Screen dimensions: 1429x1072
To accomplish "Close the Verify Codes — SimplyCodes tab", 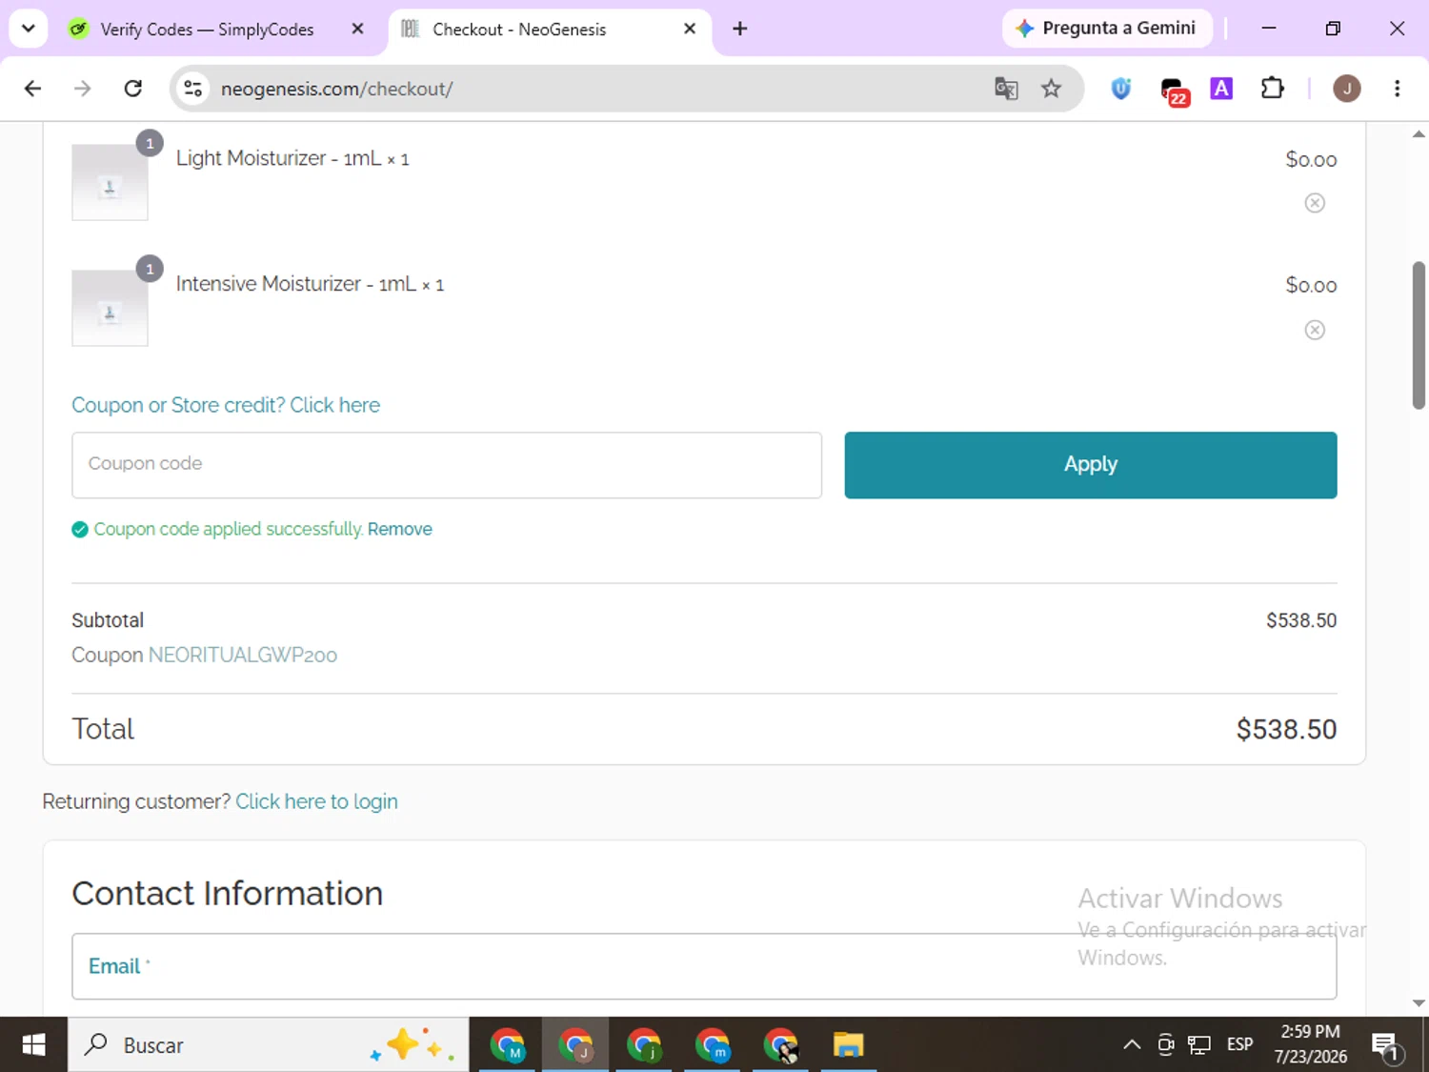I will coord(357,29).
